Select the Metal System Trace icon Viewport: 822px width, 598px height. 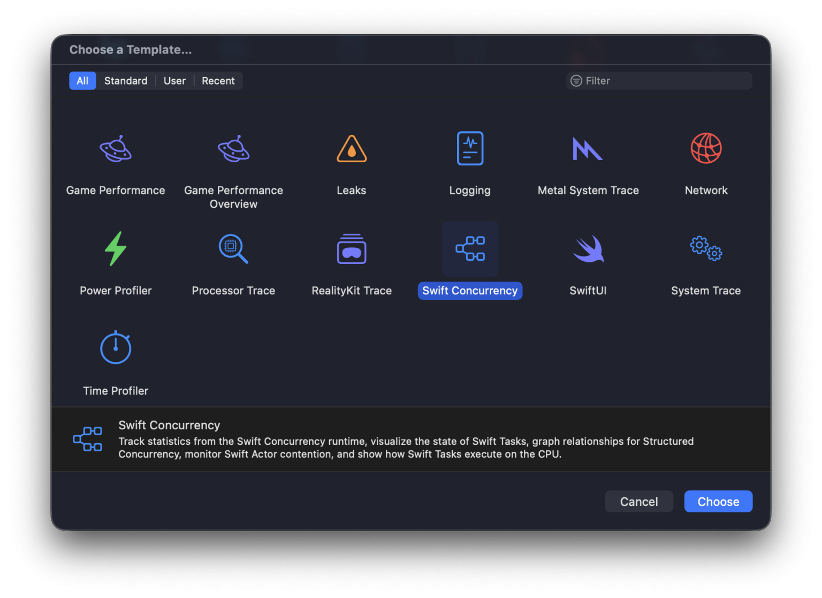[x=588, y=149]
